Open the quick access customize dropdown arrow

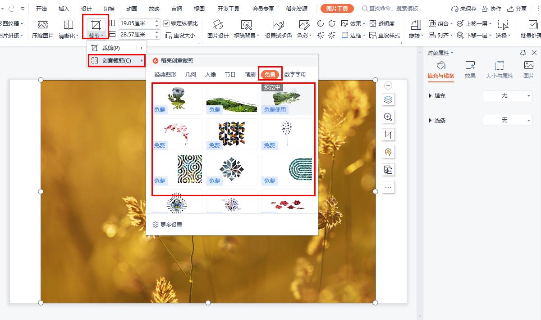(x=23, y=9)
